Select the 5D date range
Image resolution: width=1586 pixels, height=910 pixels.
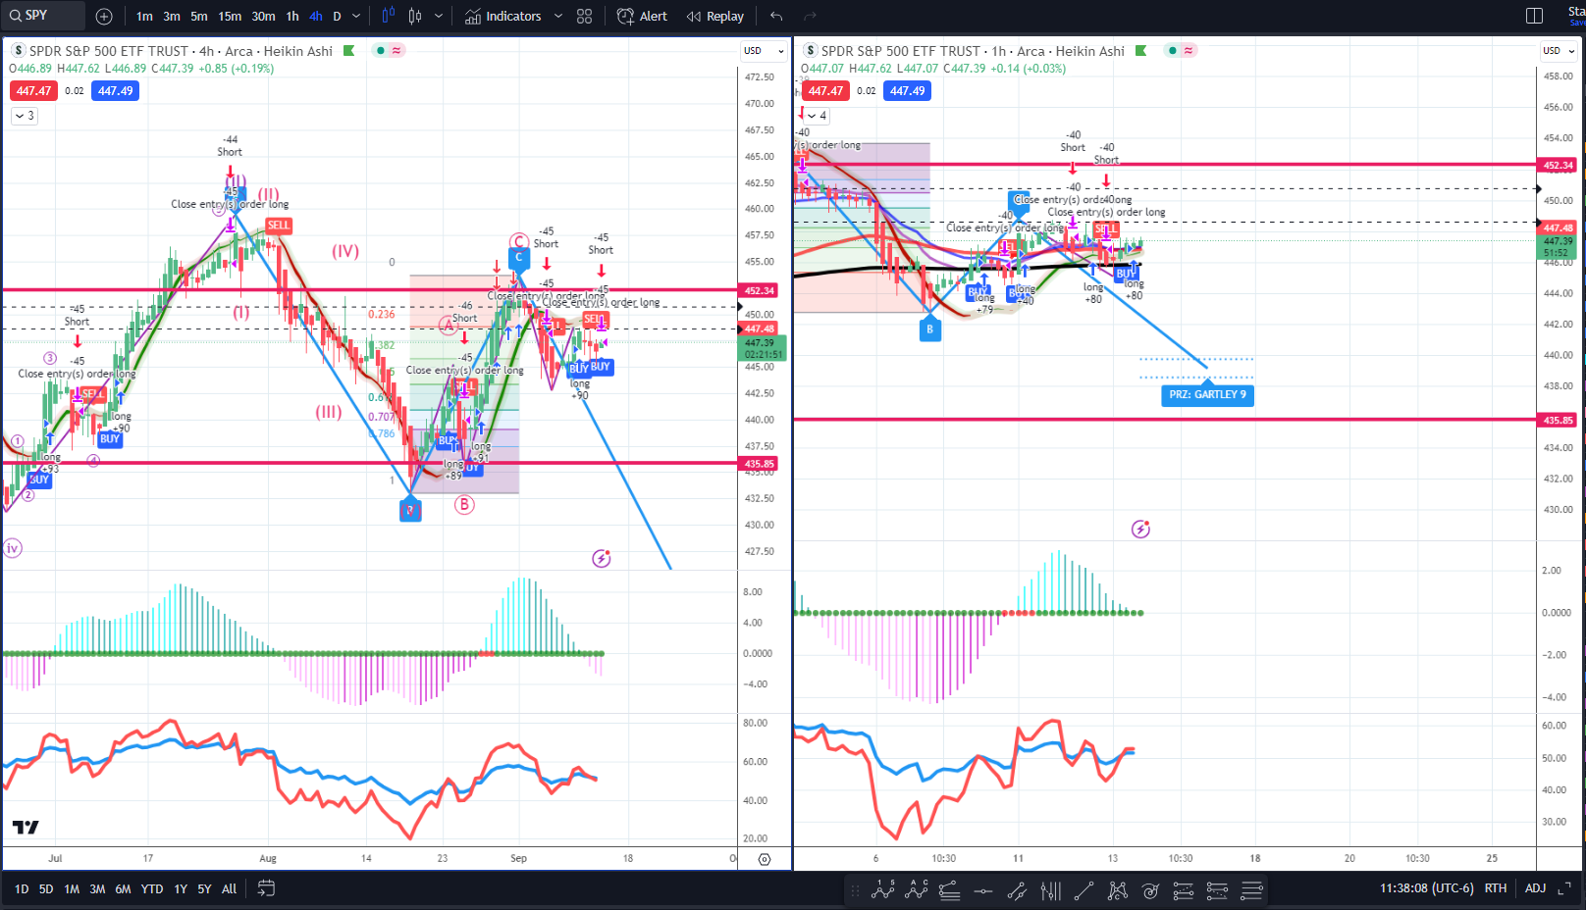click(46, 889)
